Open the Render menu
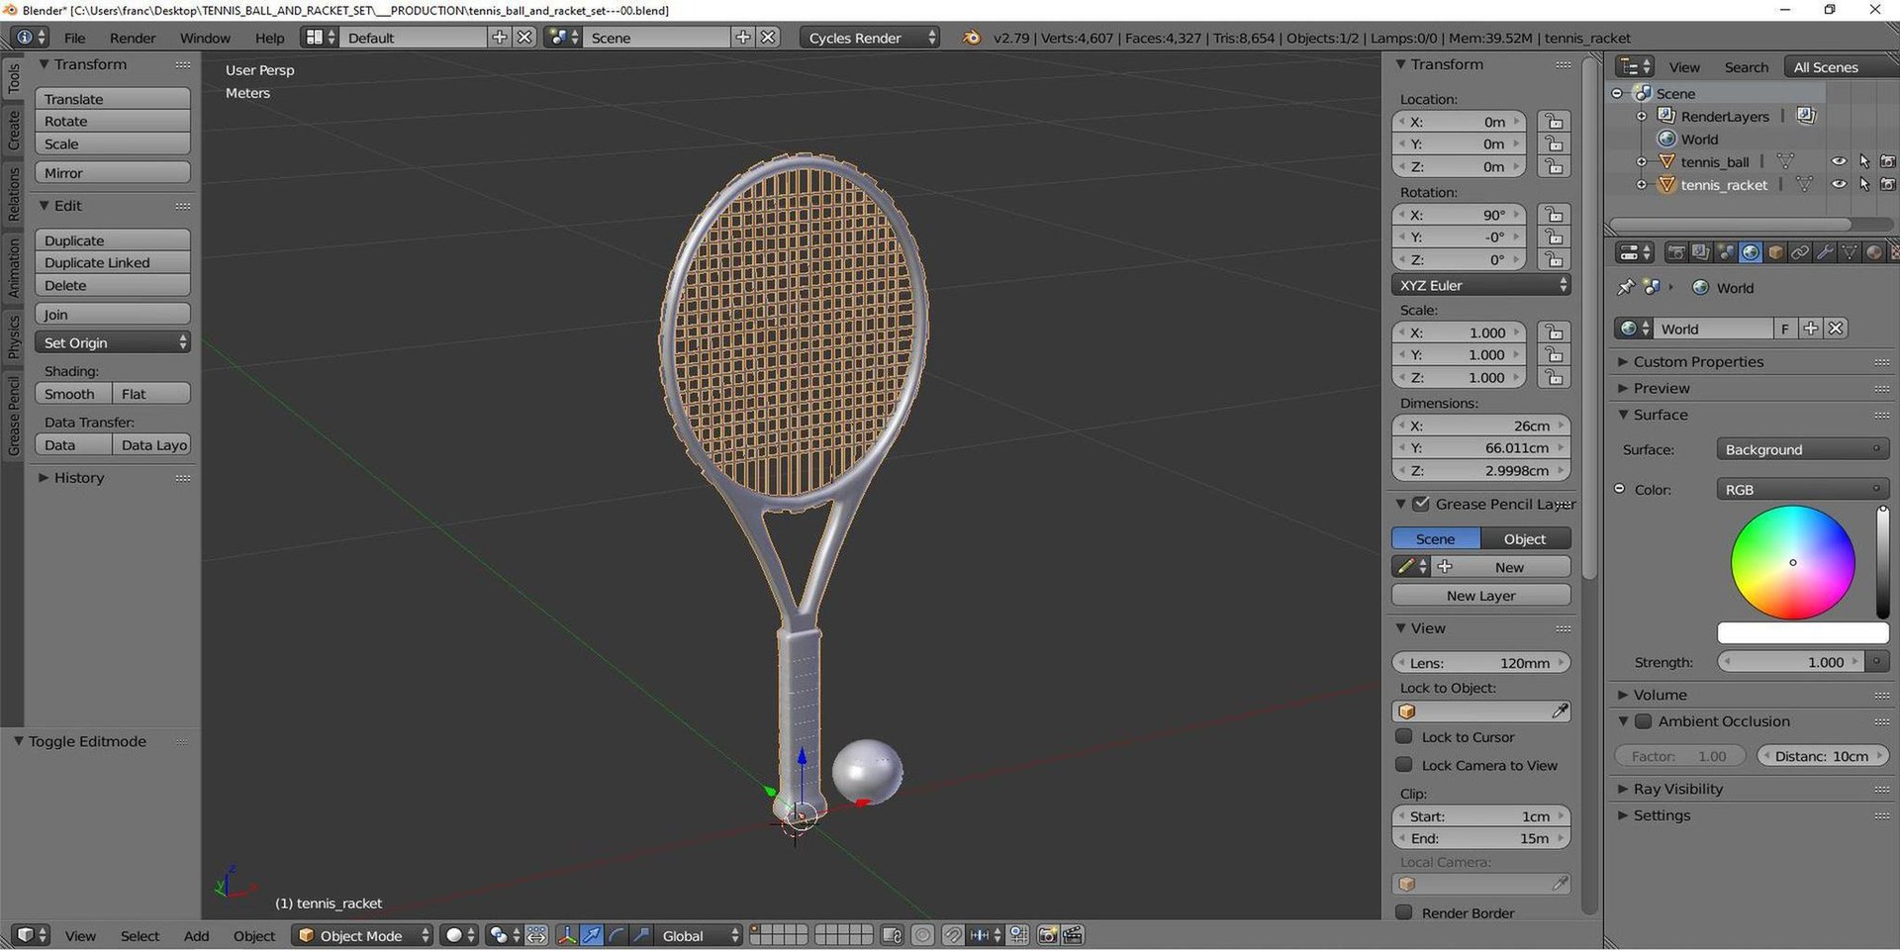The image size is (1900, 950). coord(133,38)
